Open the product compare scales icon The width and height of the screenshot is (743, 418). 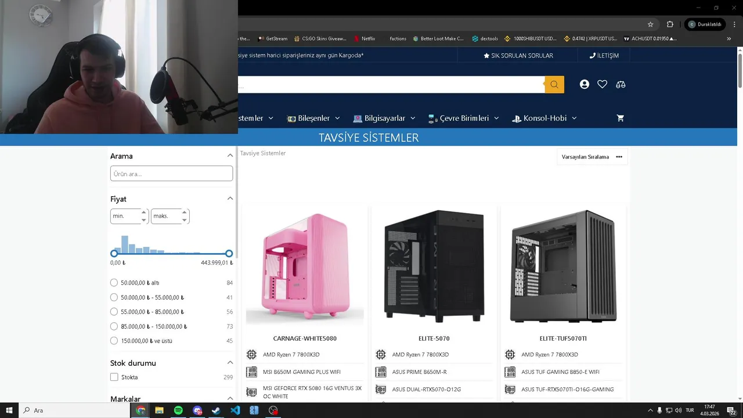tap(621, 84)
